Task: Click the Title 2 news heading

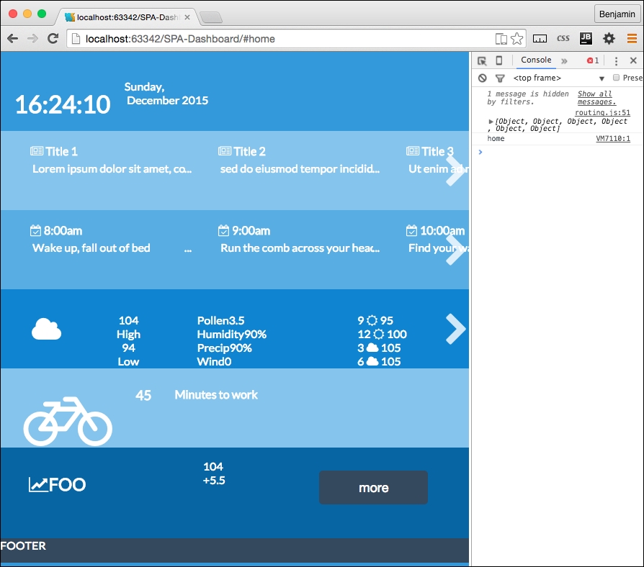Action: [x=250, y=151]
